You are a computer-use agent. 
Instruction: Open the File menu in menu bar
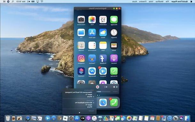click(167, 2)
